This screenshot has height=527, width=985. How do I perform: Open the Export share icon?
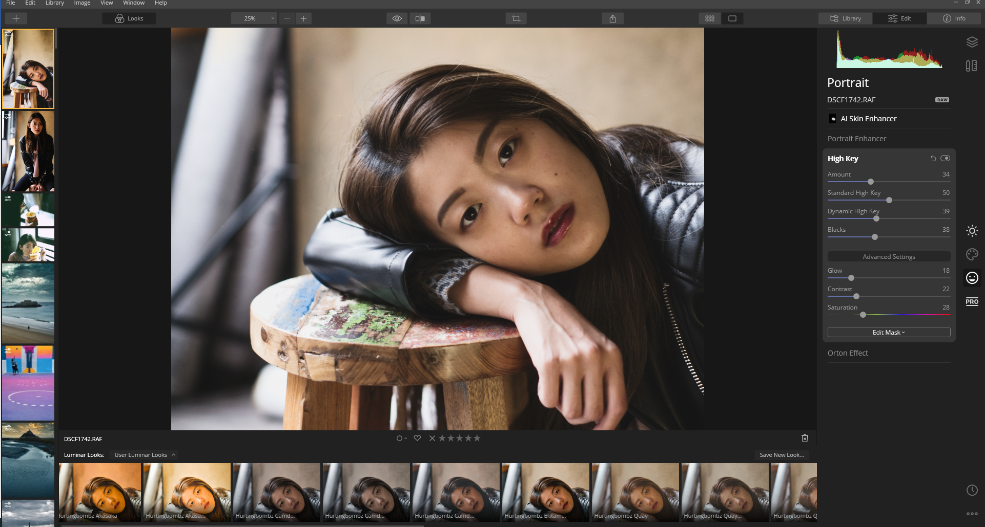click(612, 18)
